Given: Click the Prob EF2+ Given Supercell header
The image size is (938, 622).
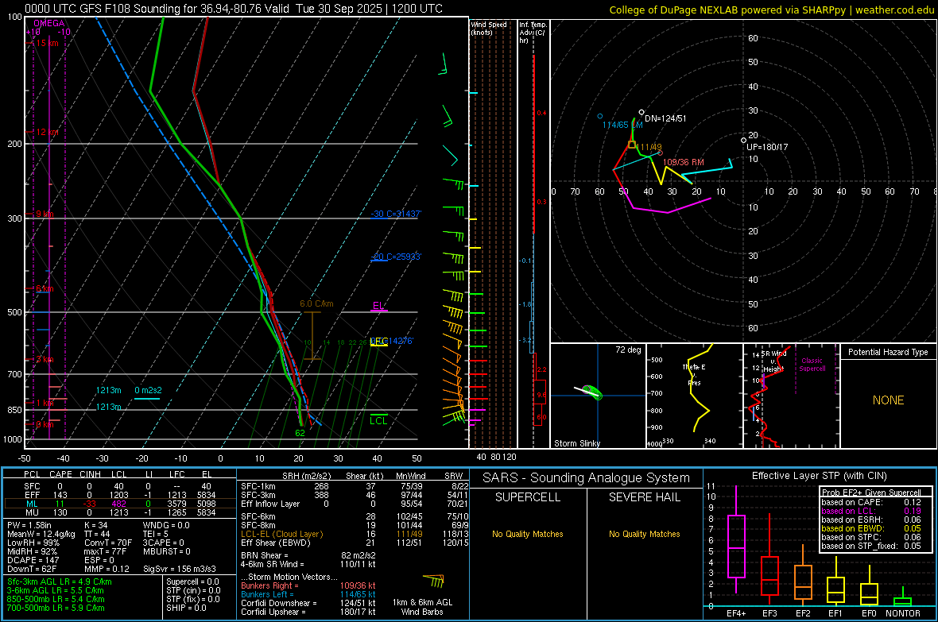Looking at the screenshot, I should pos(871,493).
